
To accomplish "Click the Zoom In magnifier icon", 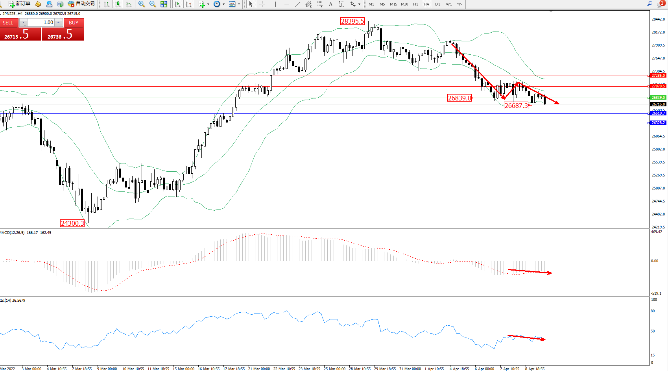I will [x=141, y=4].
